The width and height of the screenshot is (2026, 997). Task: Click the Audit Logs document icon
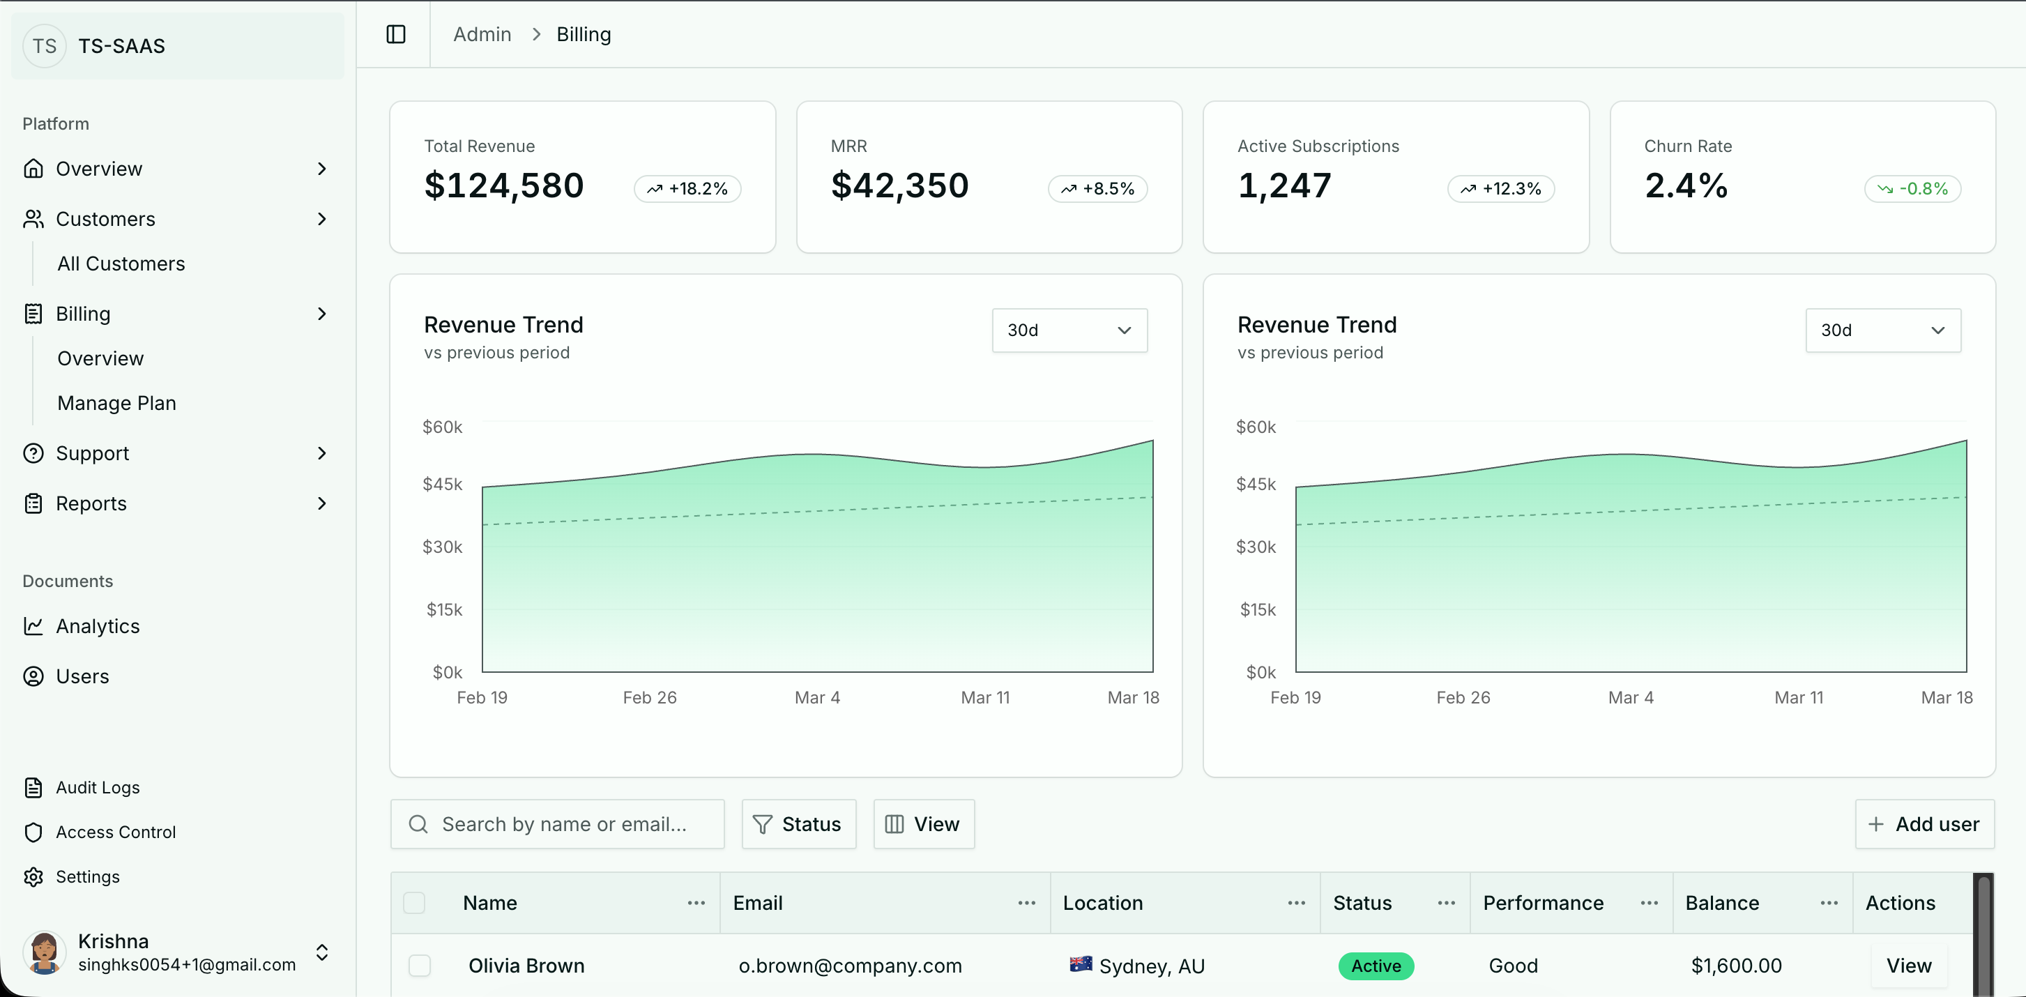click(33, 787)
